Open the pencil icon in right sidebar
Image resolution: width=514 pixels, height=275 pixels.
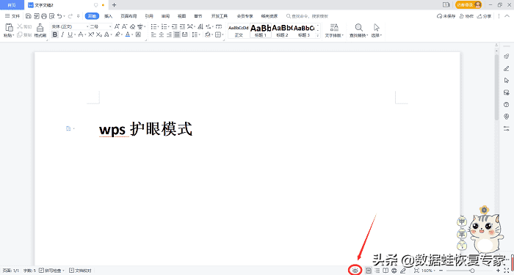pos(507,68)
